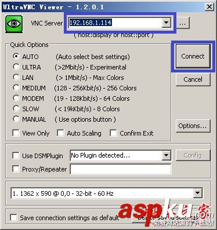
Task: Close the UltraVNC Viewer window
Action: coord(209,7)
